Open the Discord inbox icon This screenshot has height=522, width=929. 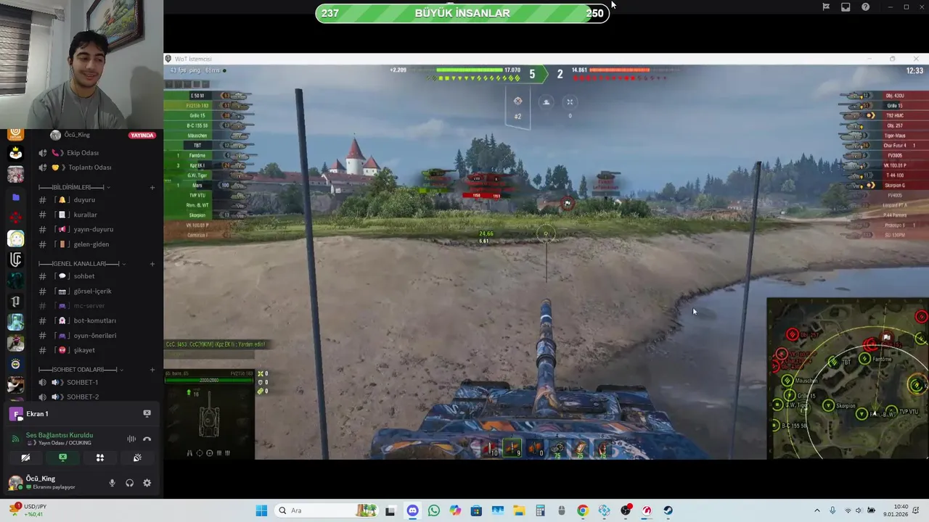pos(846,7)
